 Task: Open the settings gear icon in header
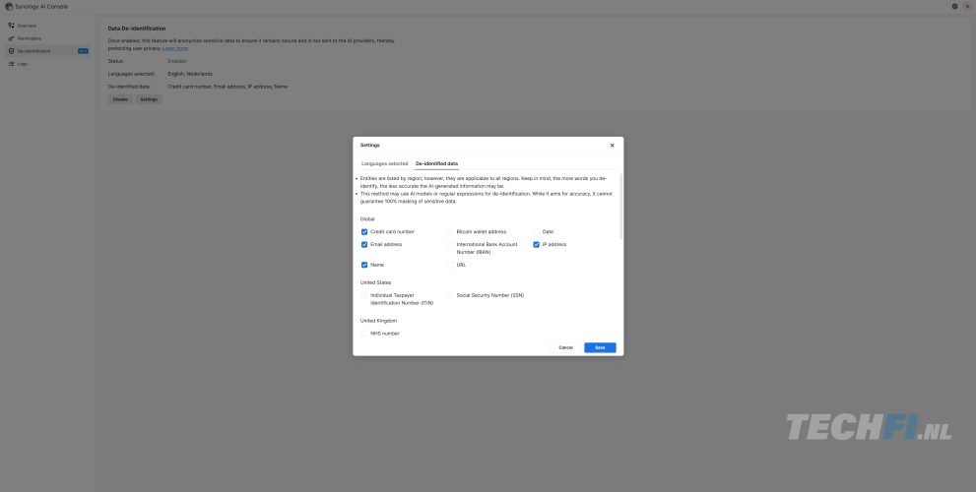point(954,6)
